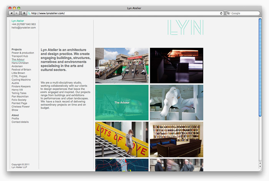Add bookmark with the plus button

pos(24,13)
